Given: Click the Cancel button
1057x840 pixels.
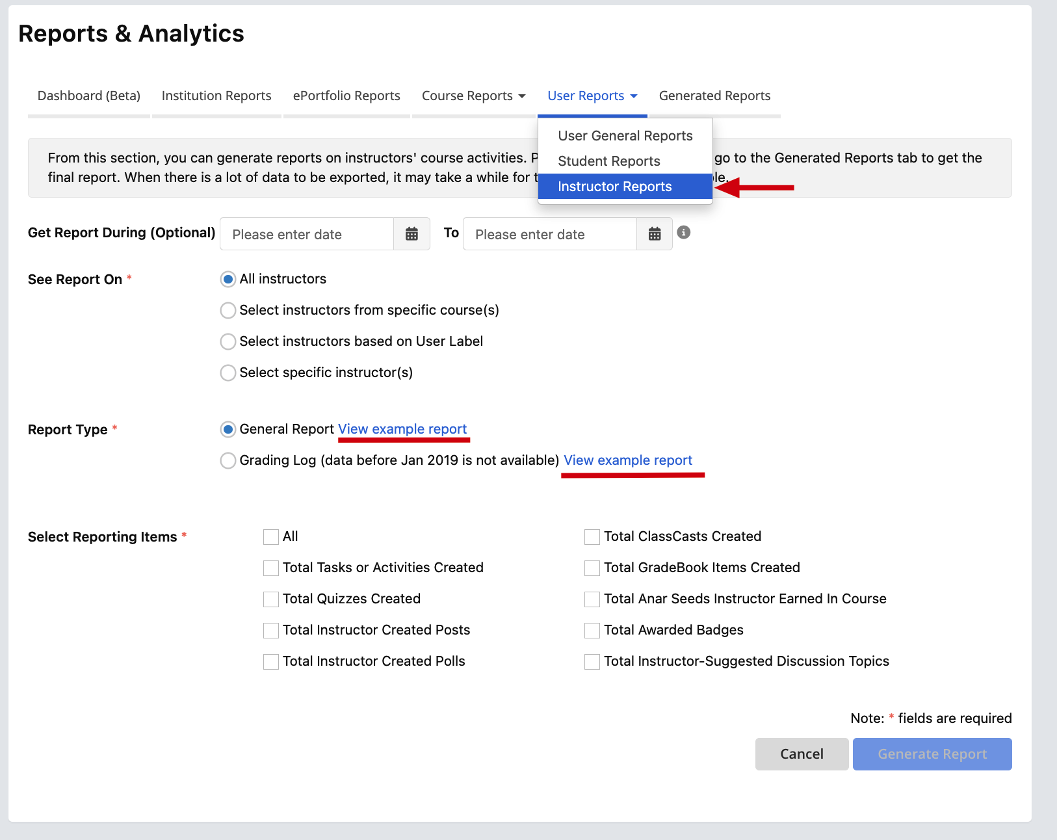Looking at the screenshot, I should point(802,754).
